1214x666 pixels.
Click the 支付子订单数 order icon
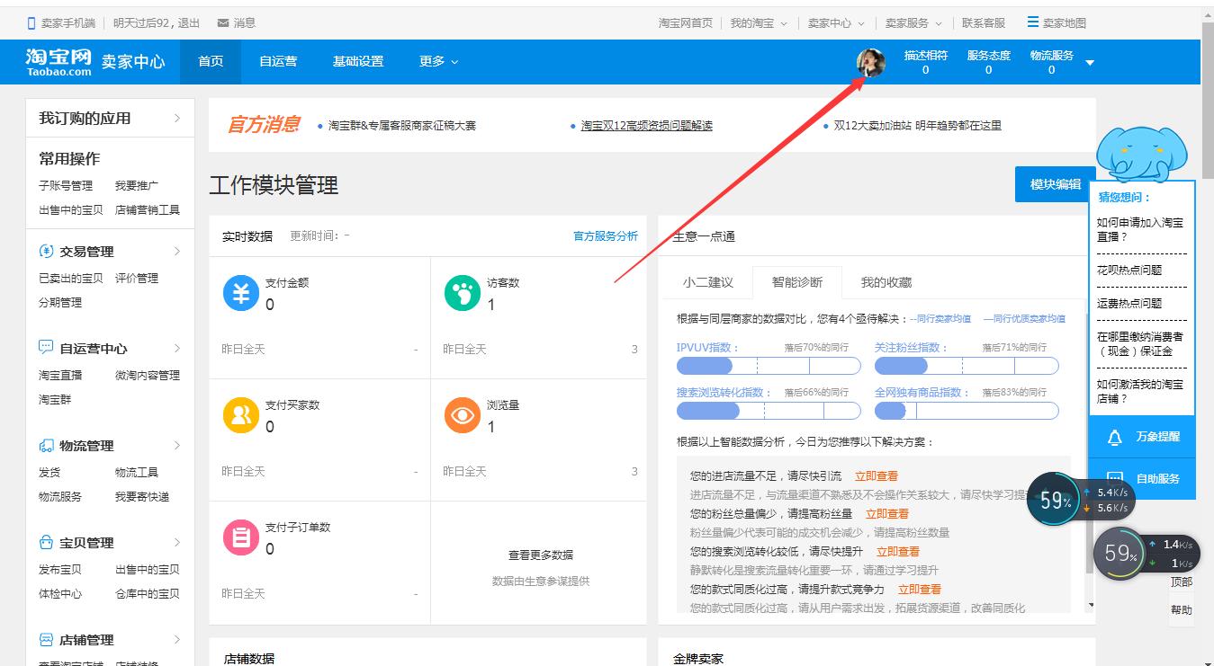coord(239,537)
